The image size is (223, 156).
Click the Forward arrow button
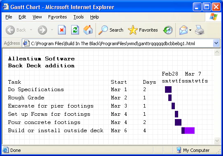(x=42, y=30)
